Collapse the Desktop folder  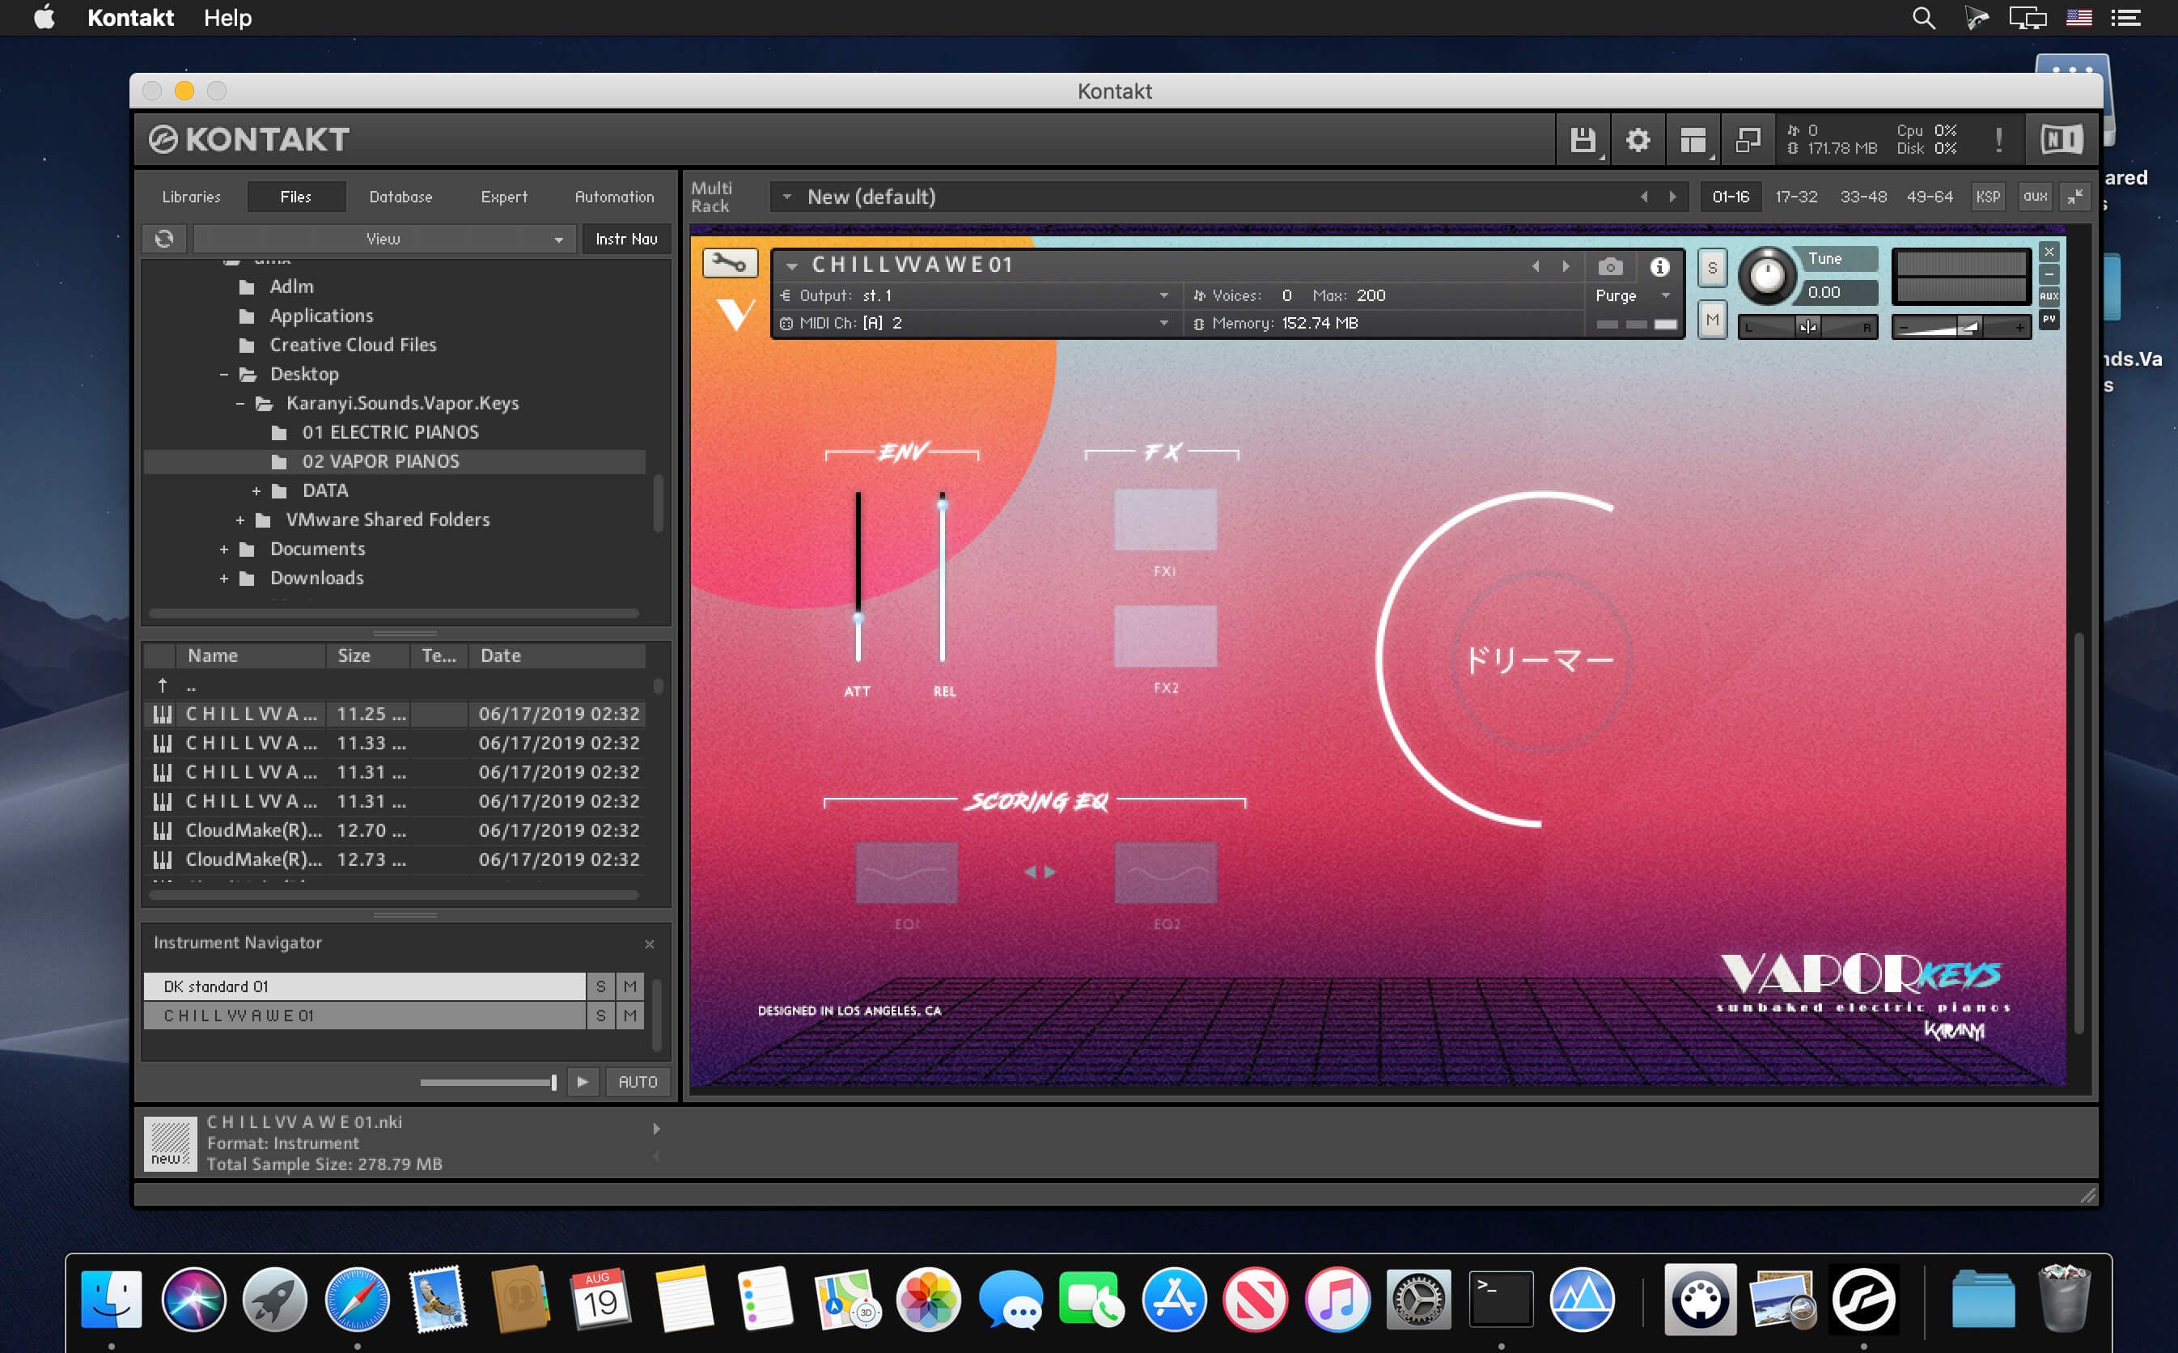[223, 374]
